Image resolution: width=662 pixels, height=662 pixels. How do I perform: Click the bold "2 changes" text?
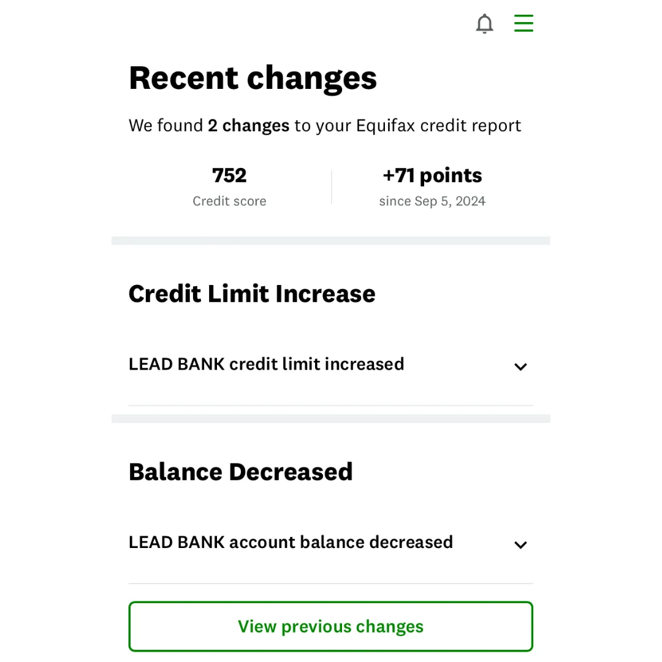[248, 126]
